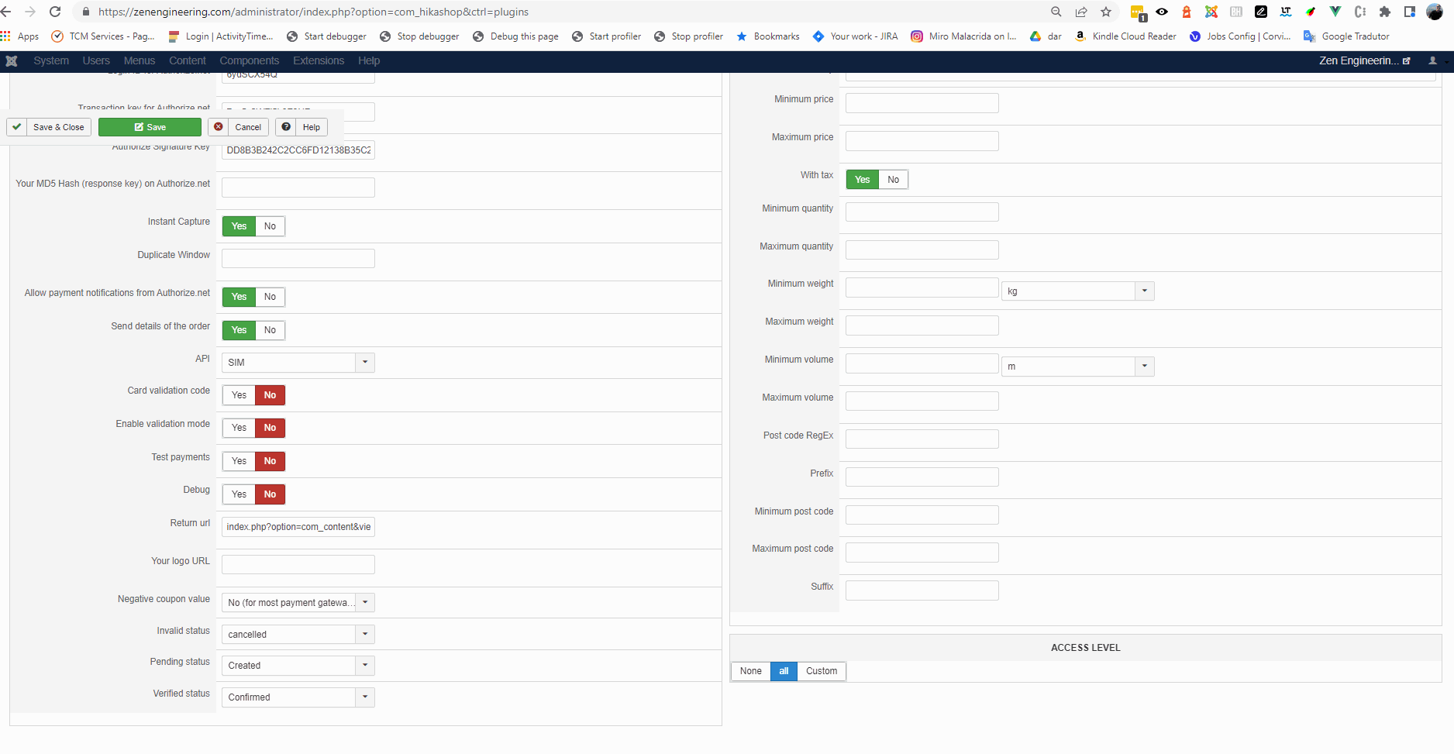Click the Post code RegEx field
Image resolution: width=1454 pixels, height=754 pixels.
click(922, 439)
